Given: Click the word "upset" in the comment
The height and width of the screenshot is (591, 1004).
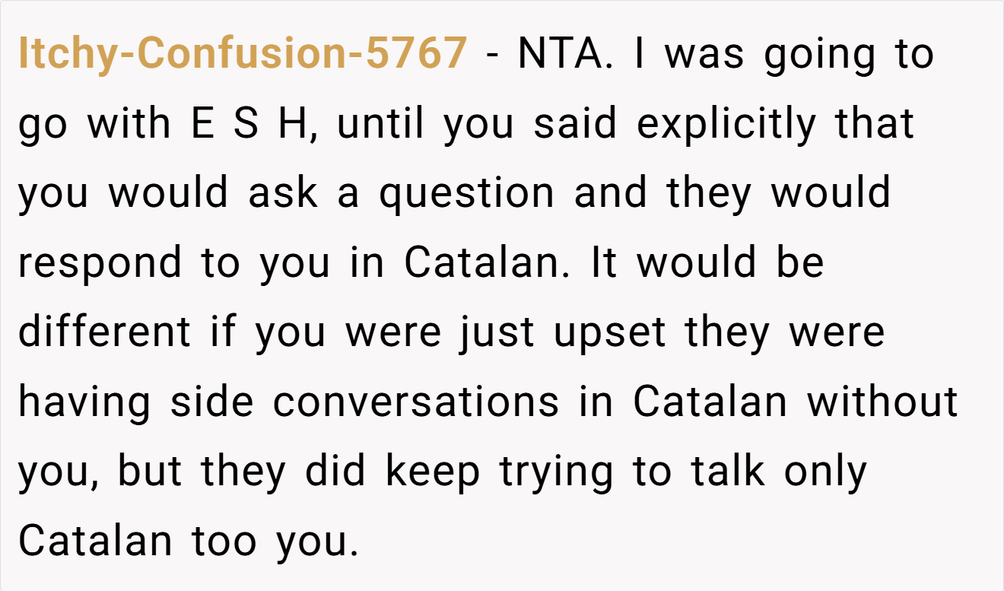Looking at the screenshot, I should pyautogui.click(x=608, y=334).
